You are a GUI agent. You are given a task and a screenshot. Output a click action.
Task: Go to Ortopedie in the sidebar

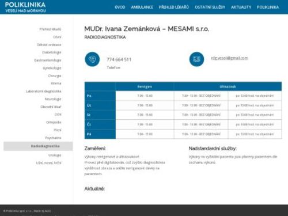(x=54, y=122)
